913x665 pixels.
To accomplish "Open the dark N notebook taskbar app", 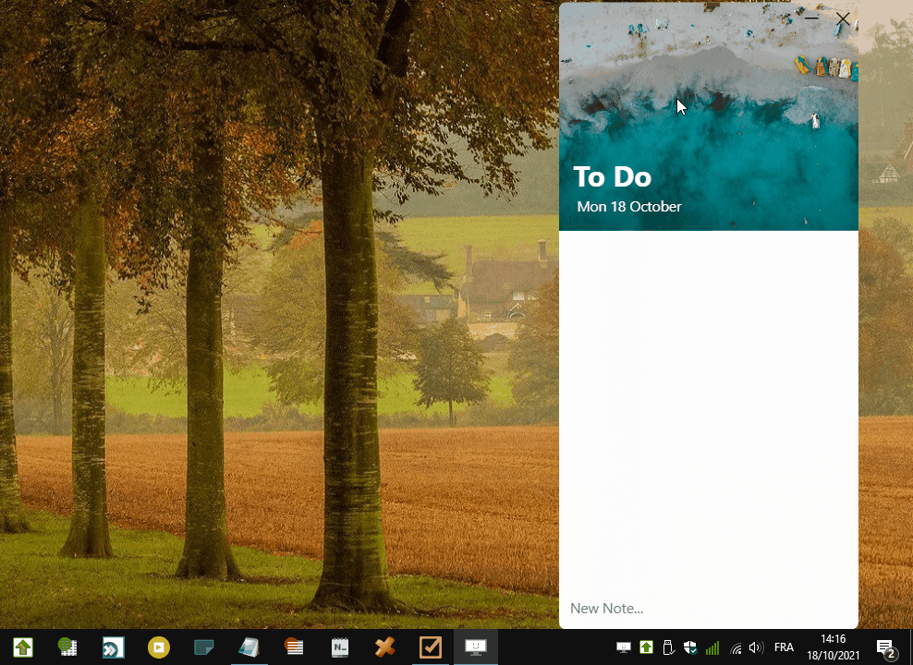I will pos(339,647).
